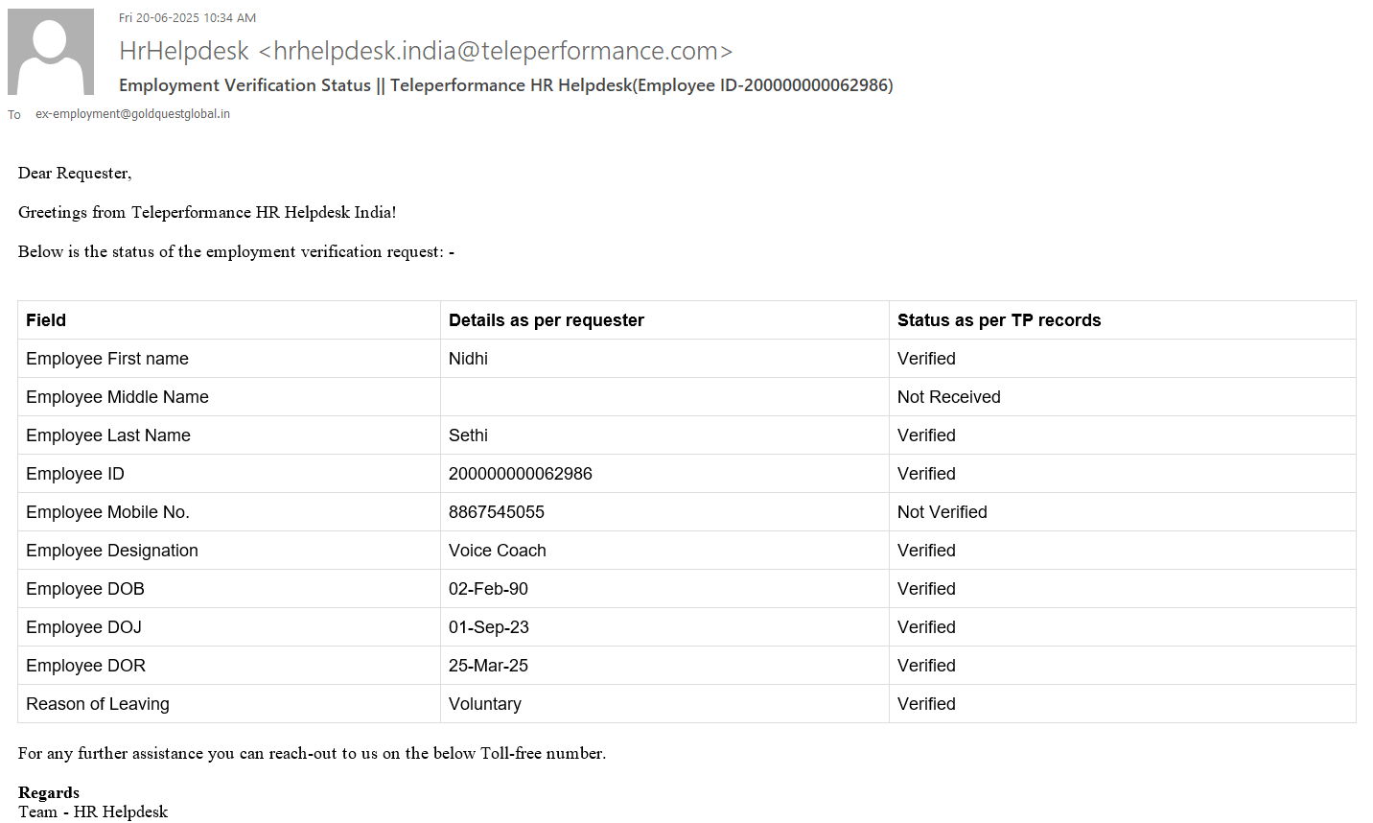Click the "Not Received" middle name status

(x=948, y=397)
